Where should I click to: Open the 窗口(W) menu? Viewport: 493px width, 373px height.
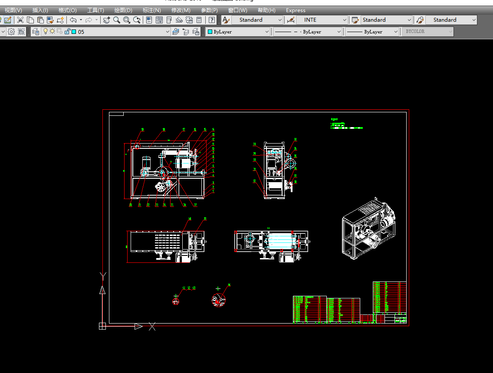[x=238, y=10]
